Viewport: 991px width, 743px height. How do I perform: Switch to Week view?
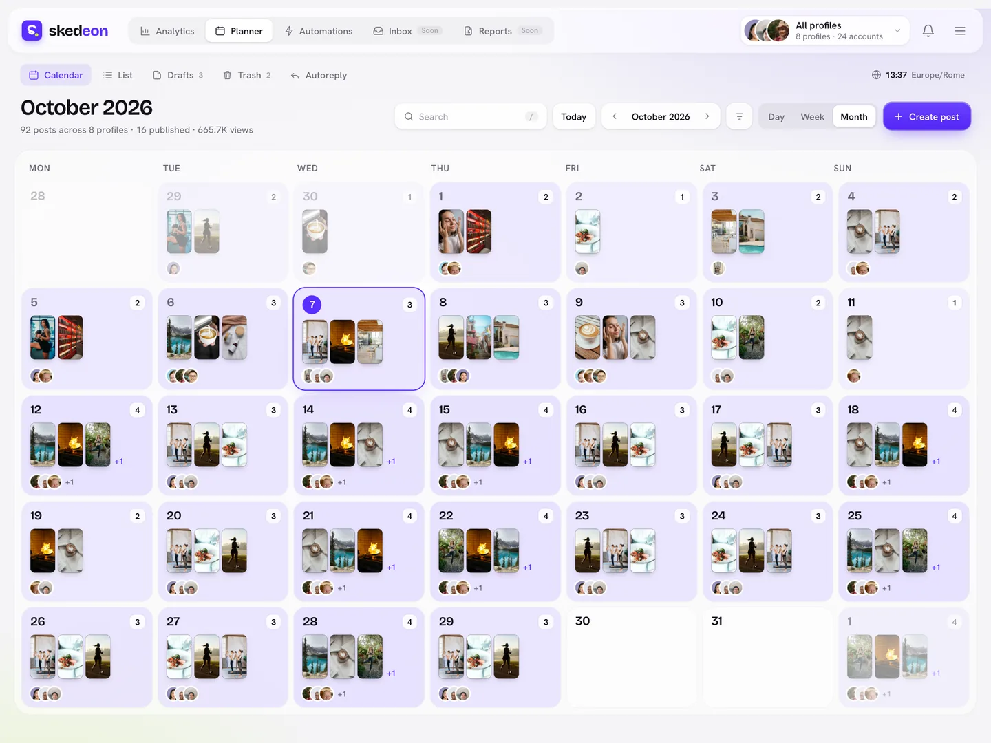point(812,116)
